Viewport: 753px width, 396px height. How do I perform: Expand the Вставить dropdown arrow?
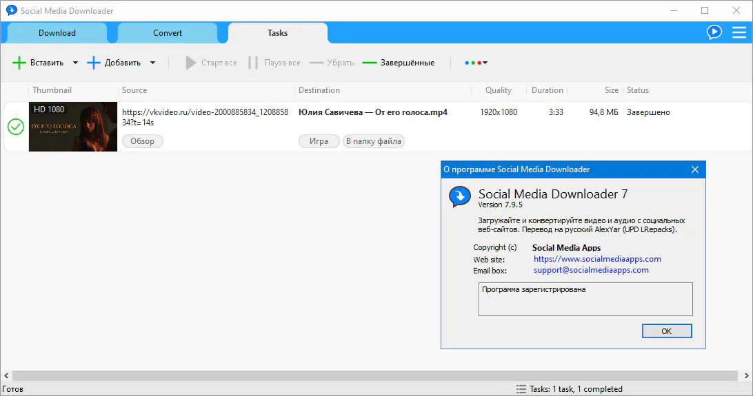click(75, 63)
